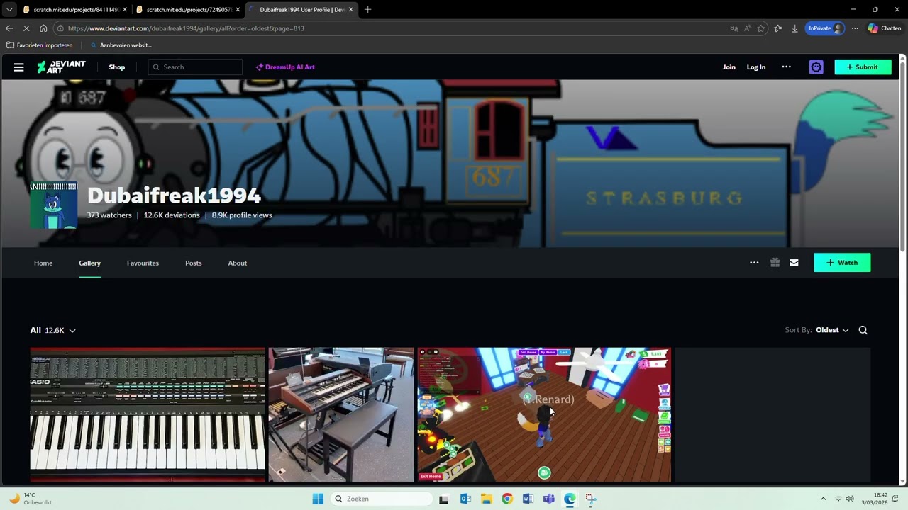Click 373 watchers stat
908x510 pixels.
point(109,215)
